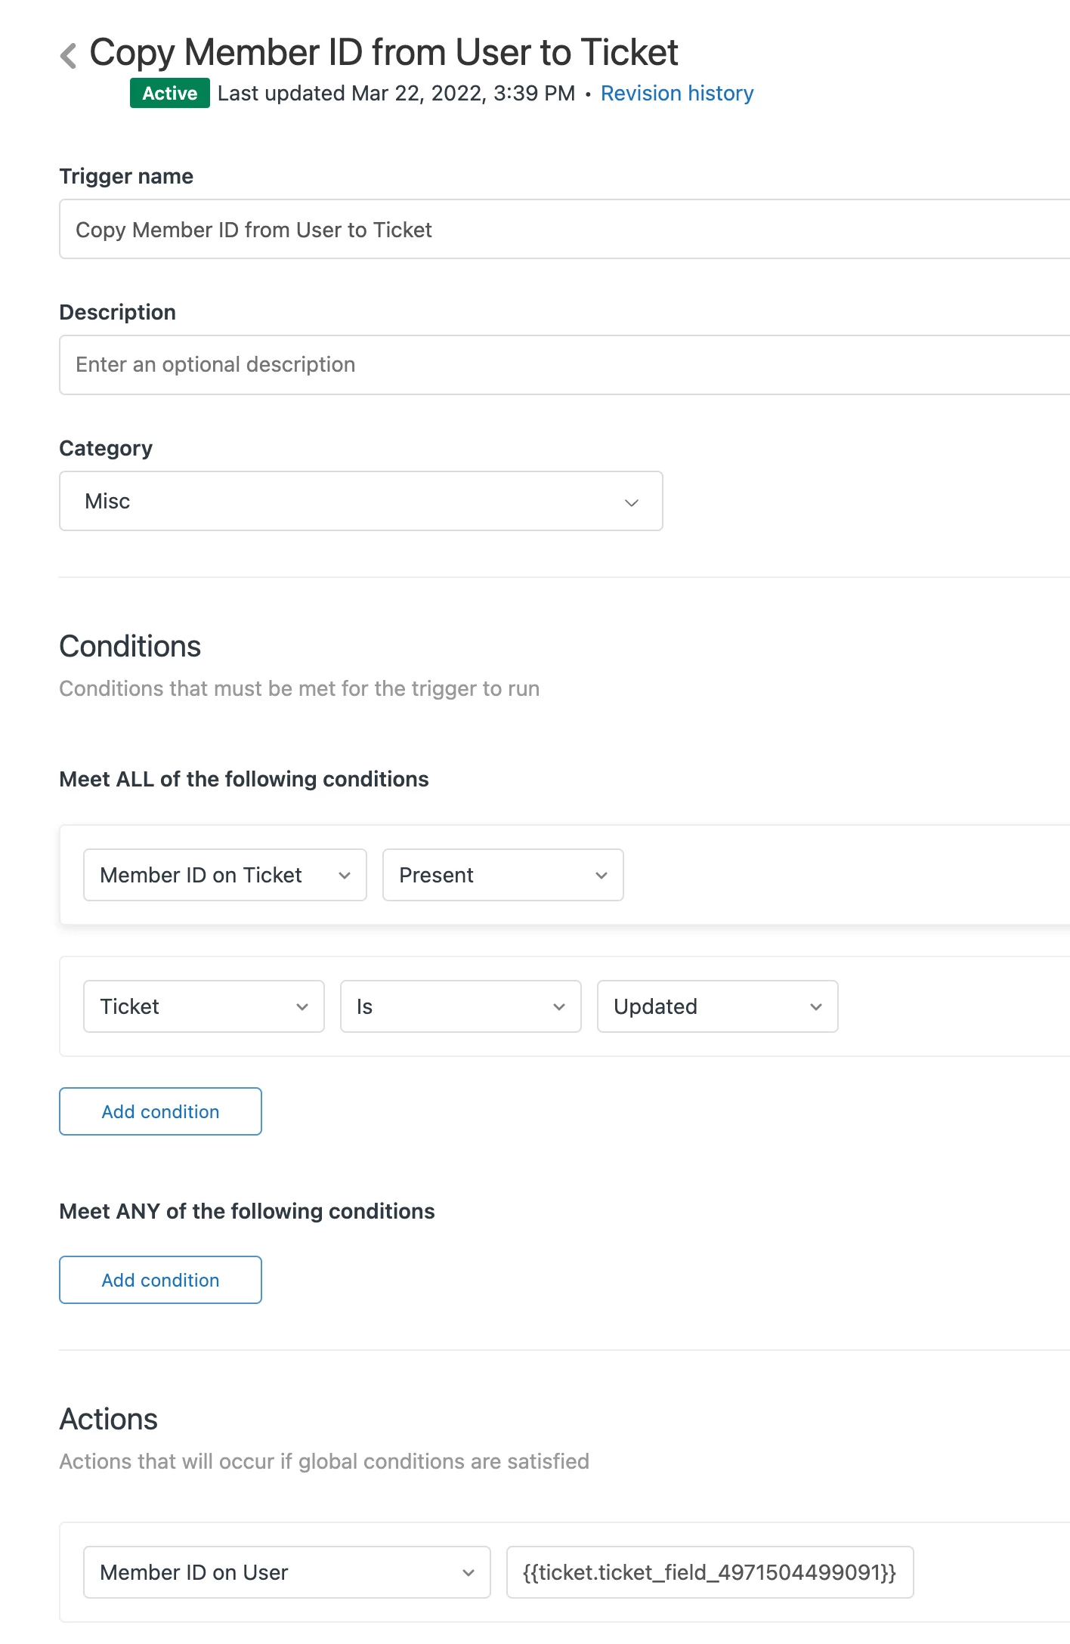Click the chevron in the Updated dropdown
This screenshot has width=1070, height=1644.
tap(816, 1007)
